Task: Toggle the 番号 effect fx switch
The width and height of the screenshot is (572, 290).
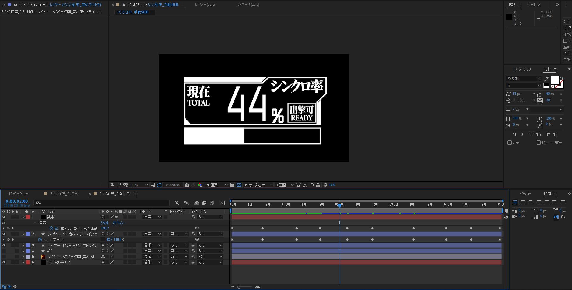Action: [4, 223]
